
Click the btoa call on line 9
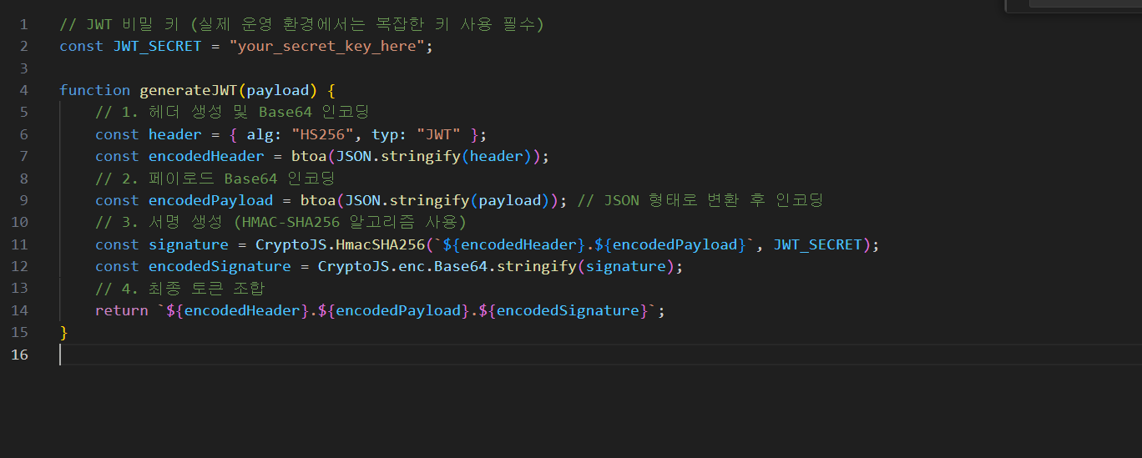point(318,200)
